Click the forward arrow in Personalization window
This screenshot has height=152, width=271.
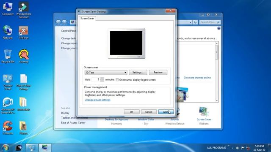pyautogui.click(x=64, y=22)
